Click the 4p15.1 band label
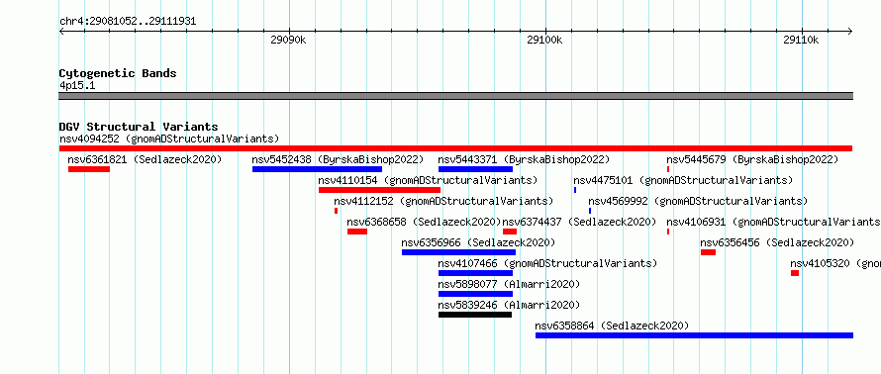The width and height of the screenshot is (881, 374). (77, 86)
